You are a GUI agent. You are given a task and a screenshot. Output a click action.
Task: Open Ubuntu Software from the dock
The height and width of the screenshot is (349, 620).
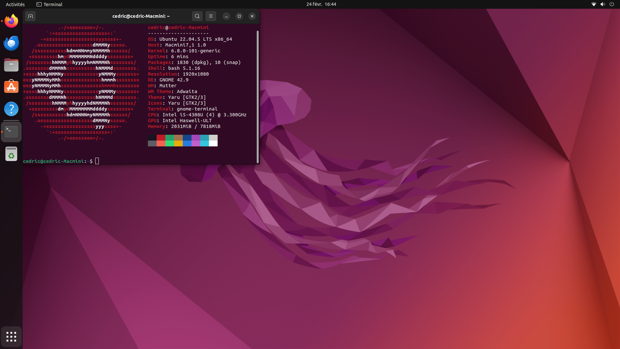(11, 87)
